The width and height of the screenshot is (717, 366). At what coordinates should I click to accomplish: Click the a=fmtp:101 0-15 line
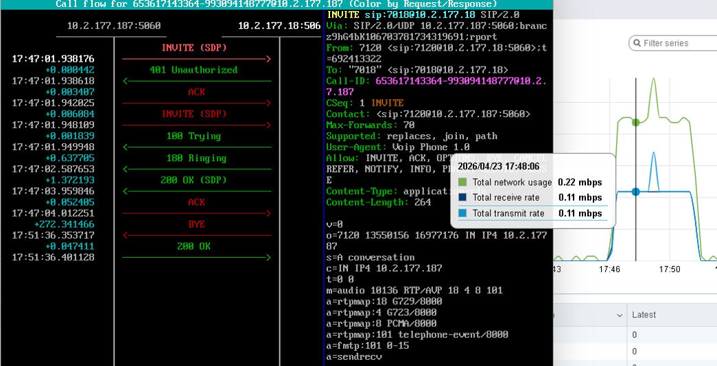click(368, 345)
